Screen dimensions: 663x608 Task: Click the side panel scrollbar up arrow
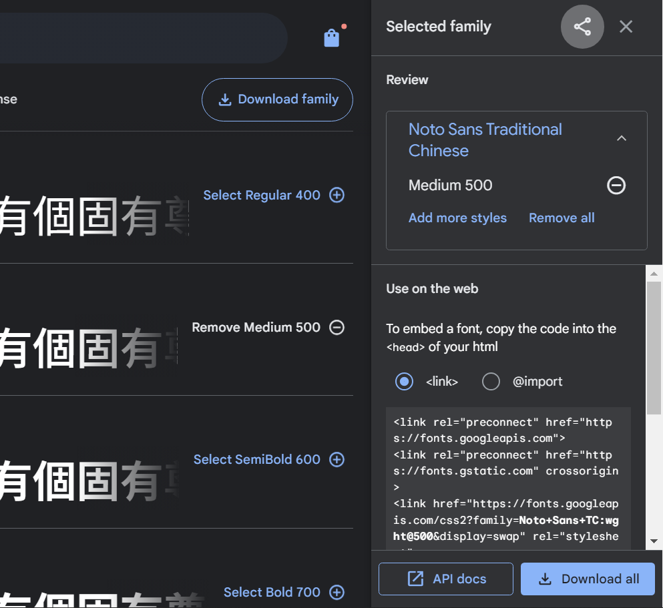654,274
